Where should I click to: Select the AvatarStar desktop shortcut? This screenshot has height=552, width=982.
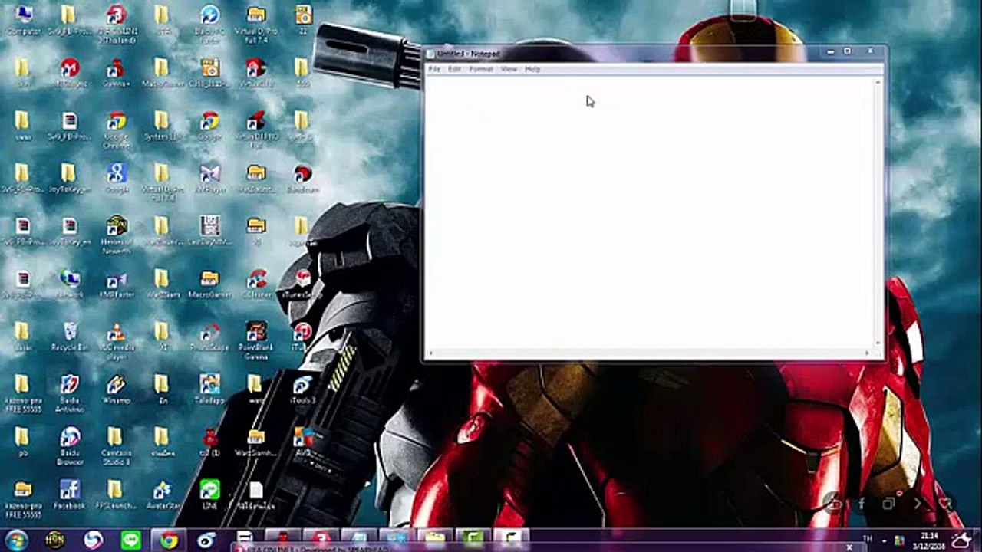click(163, 495)
